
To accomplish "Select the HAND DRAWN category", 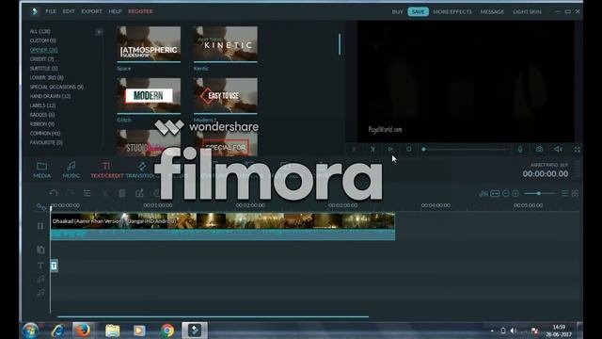I will click(x=50, y=96).
